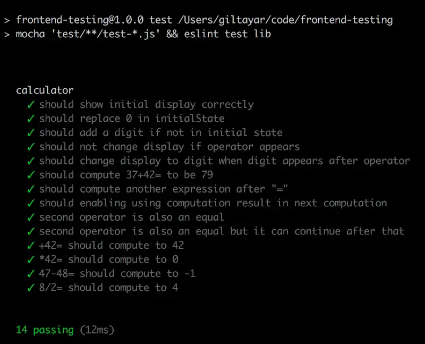Click the checkmark beside 'should show initial display correctly'
The width and height of the screenshot is (425, 344).
[30, 105]
